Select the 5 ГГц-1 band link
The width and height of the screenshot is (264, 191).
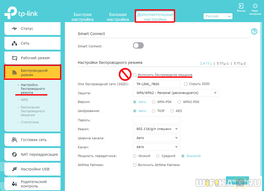point(222,64)
